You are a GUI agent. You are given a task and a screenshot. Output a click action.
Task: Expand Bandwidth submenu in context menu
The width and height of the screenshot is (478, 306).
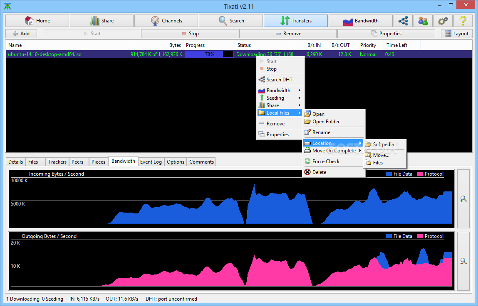point(280,91)
